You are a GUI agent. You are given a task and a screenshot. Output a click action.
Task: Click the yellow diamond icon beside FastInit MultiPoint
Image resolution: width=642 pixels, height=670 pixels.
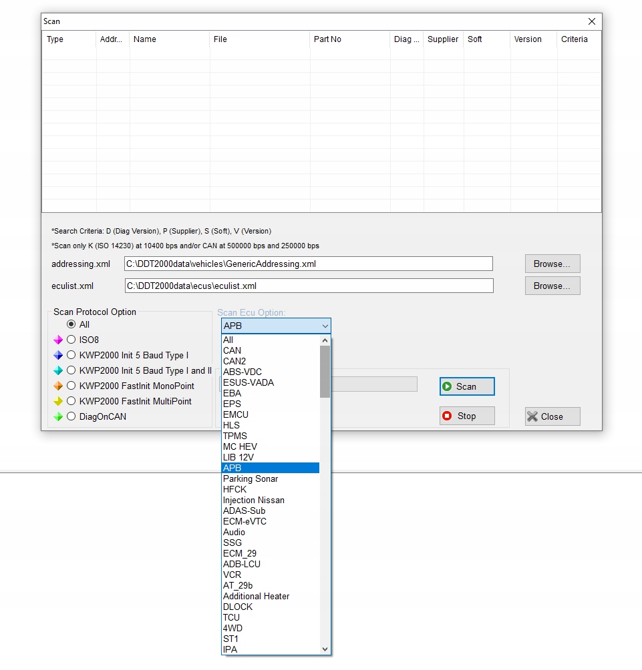(58, 402)
